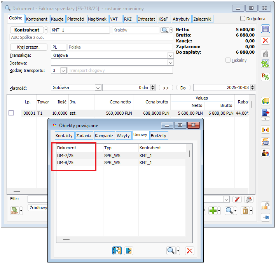Image resolution: width=276 pixels, height=264 pixels.
Task: Open the Dostawa dropdown list
Action: (170, 62)
